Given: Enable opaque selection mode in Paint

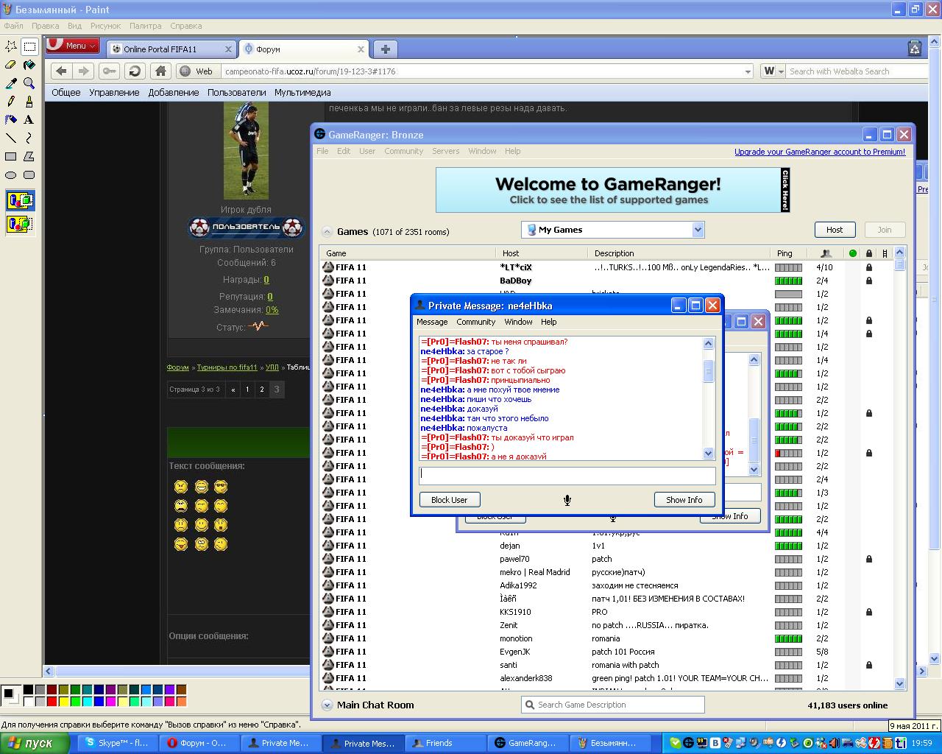Looking at the screenshot, I should click(x=21, y=200).
